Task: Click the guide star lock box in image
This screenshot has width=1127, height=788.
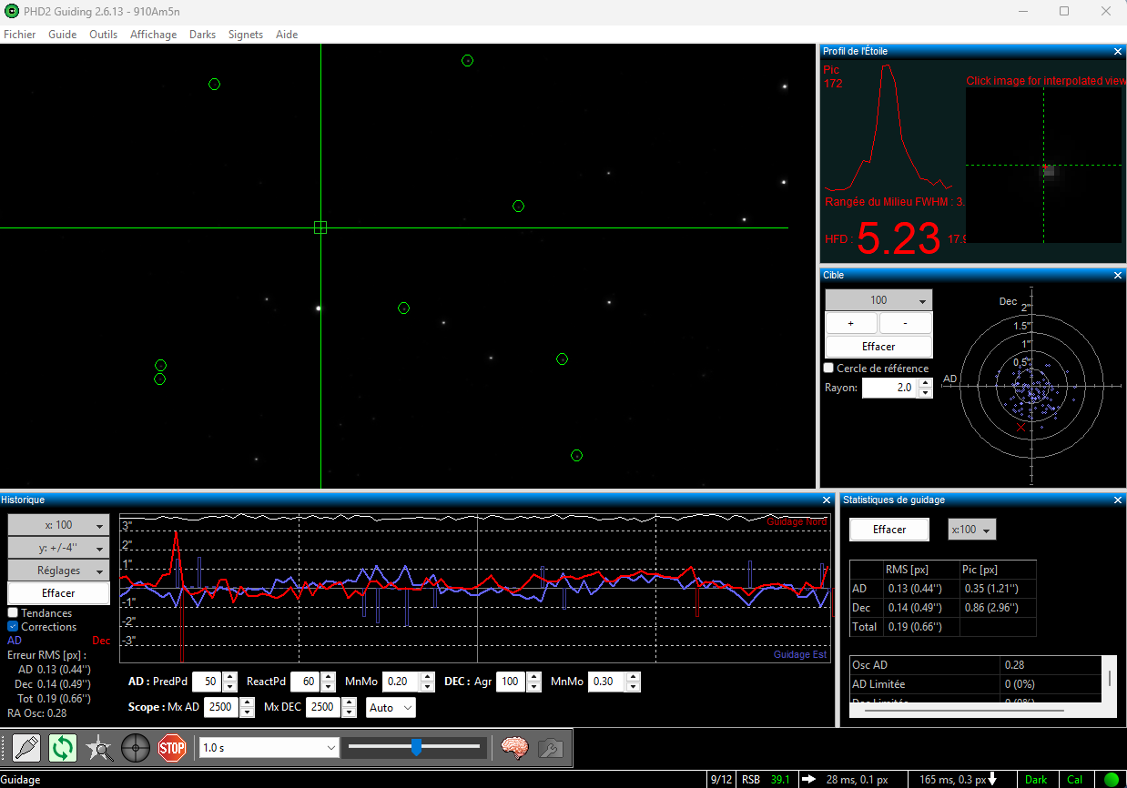Action: tap(320, 227)
